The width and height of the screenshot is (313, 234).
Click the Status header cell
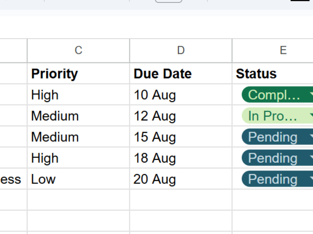click(x=273, y=74)
